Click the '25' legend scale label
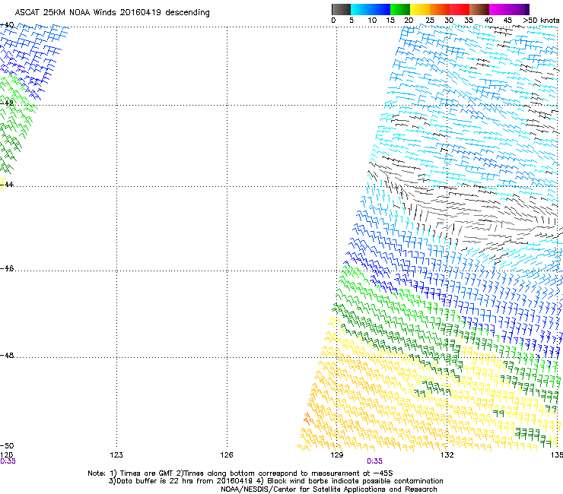 tap(430, 21)
